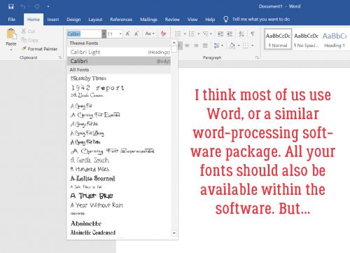
Task: Open the Mailings tab
Action: click(x=148, y=20)
